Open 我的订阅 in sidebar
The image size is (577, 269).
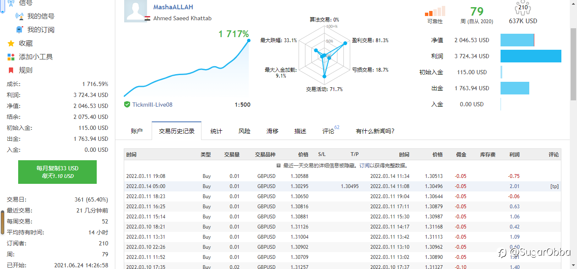coord(41,30)
